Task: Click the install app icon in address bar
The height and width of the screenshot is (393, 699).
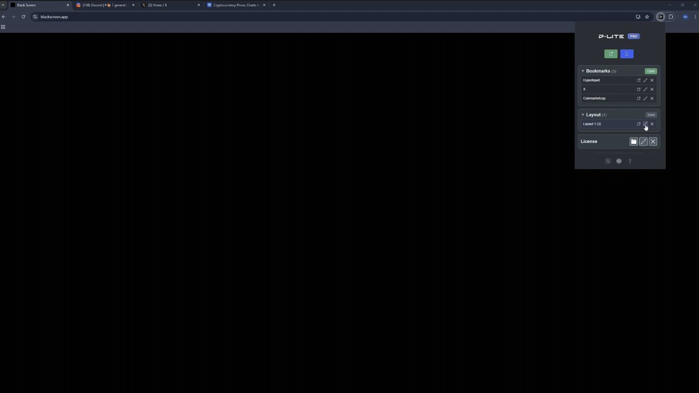Action: coord(638,17)
